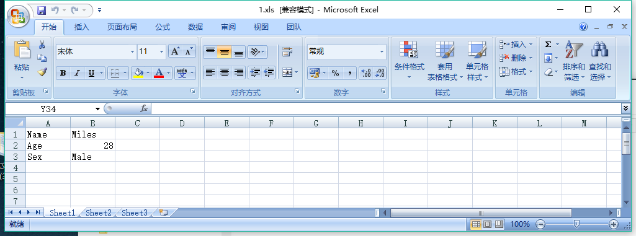Open 条件格式 conditional formatting menu
This screenshot has width=636, height=236.
(410, 60)
